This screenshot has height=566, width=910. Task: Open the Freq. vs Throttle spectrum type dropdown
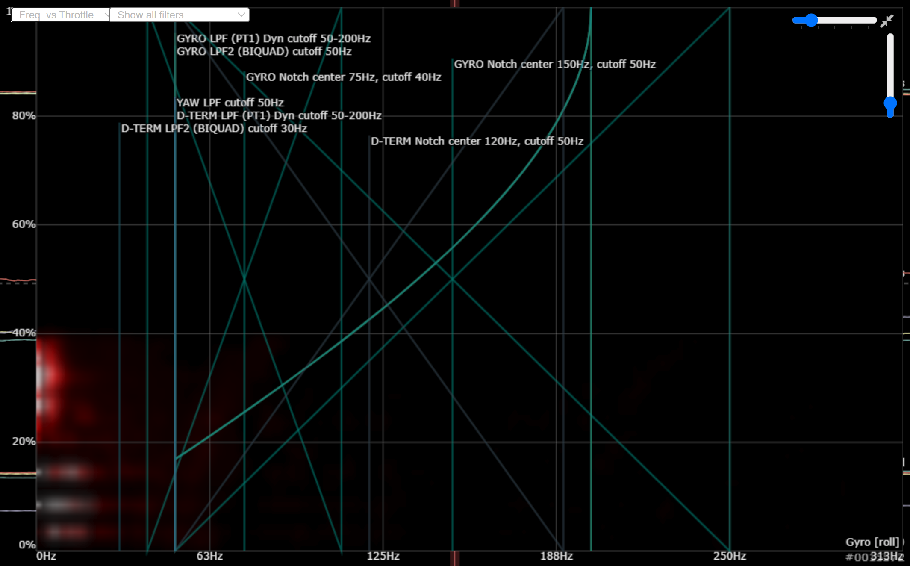(60, 15)
